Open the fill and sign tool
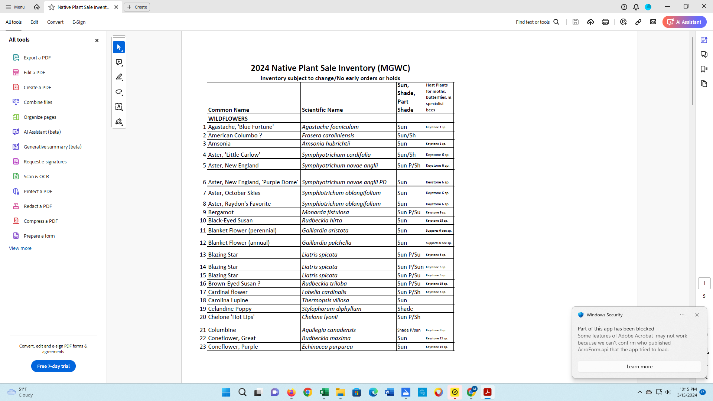 [119, 122]
